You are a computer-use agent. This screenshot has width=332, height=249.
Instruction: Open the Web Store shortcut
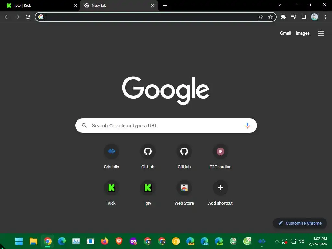(x=184, y=193)
